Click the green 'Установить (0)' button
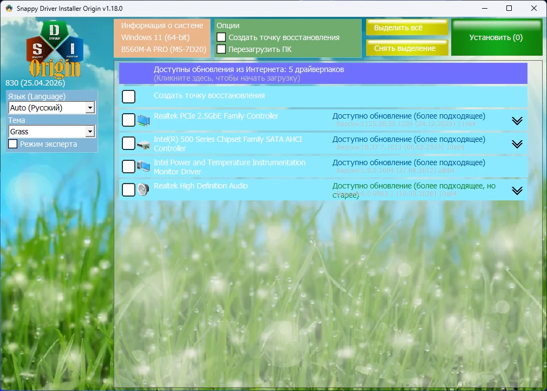 (497, 37)
